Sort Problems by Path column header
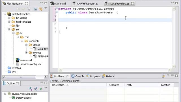The height and width of the screenshot is (102, 181). point(142,85)
